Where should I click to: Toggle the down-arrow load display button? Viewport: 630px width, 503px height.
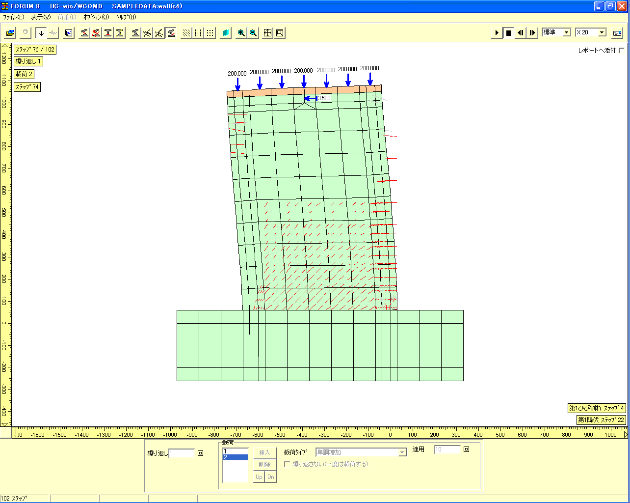coord(41,33)
